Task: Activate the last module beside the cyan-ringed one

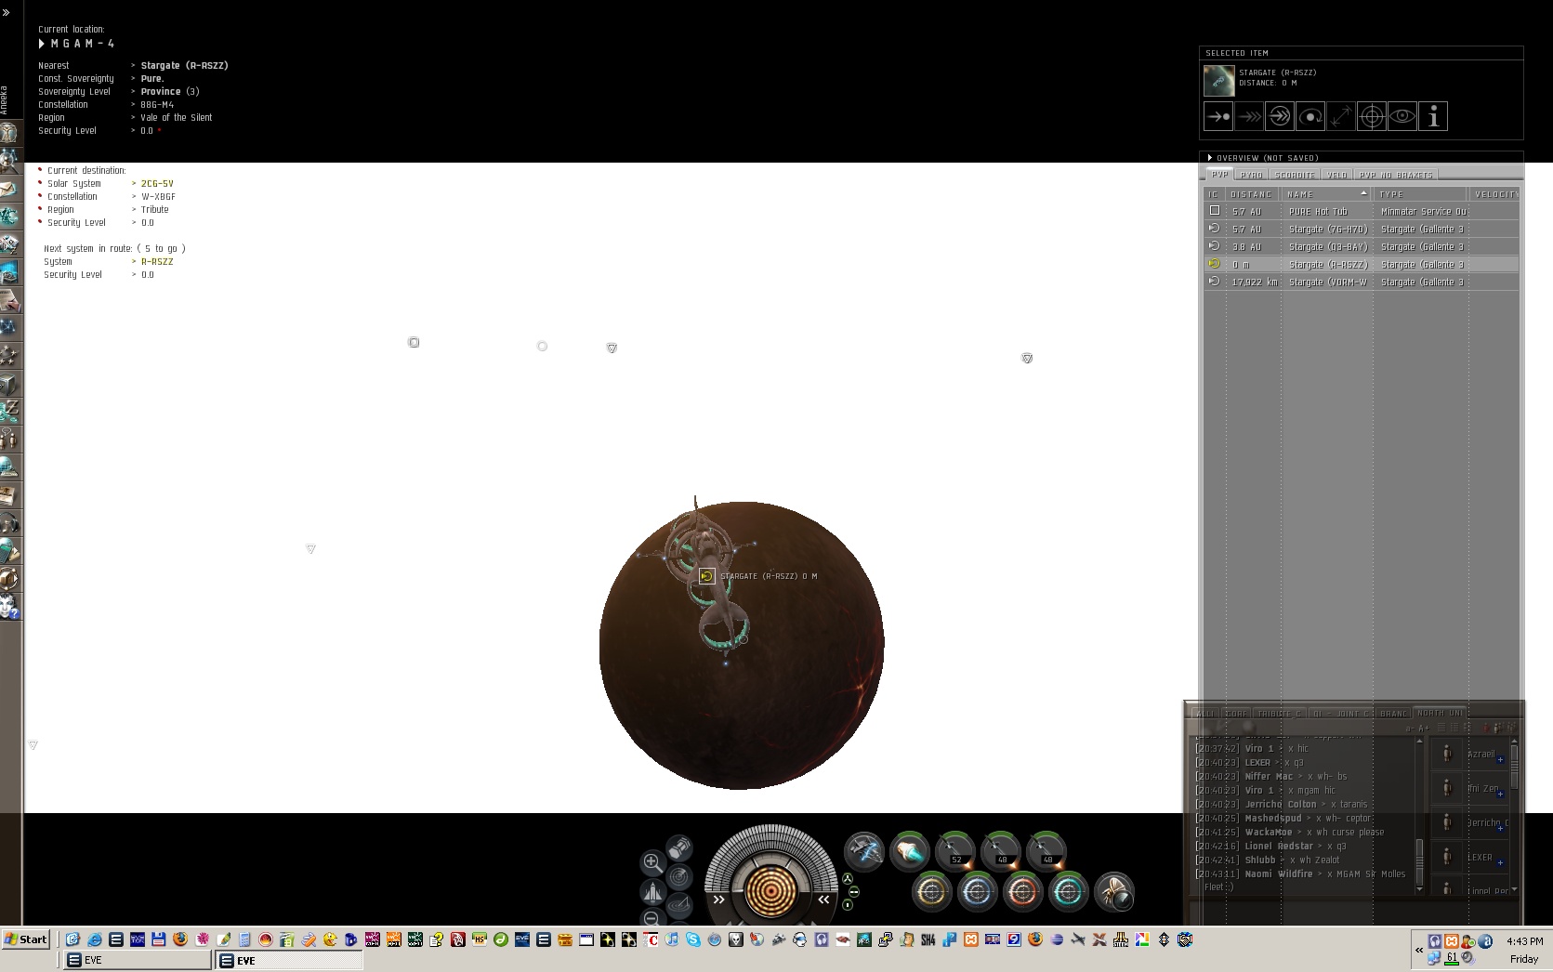Action: [1113, 892]
